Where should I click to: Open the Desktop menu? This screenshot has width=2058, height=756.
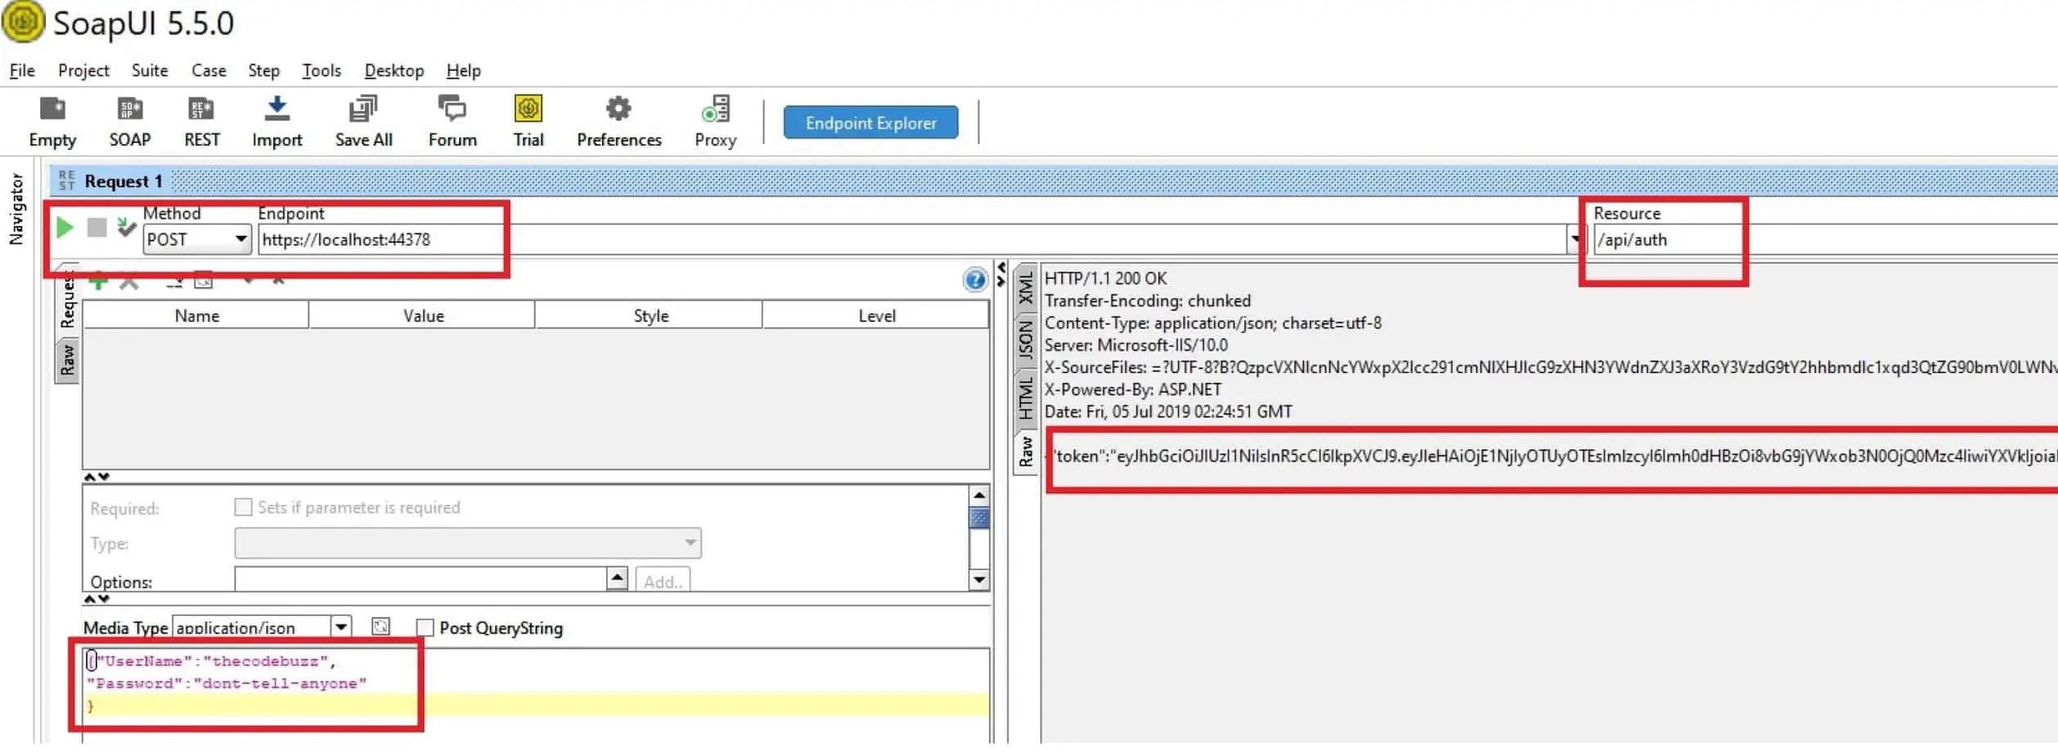394,70
